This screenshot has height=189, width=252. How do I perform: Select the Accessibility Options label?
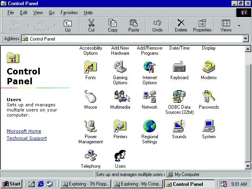tap(91, 50)
